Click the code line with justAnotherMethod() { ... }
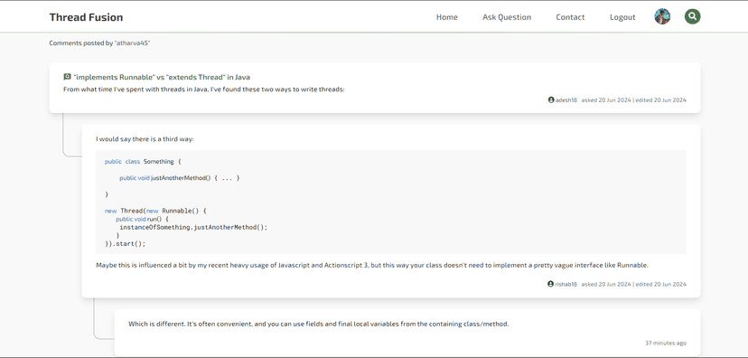 180,178
